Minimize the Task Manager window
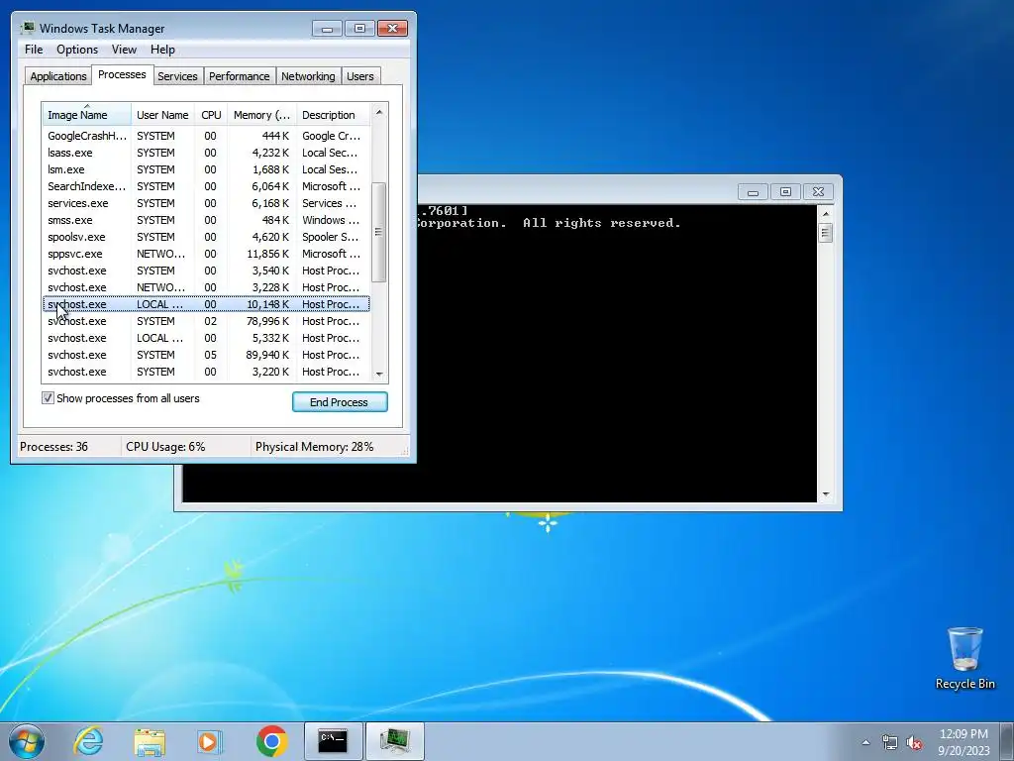Viewport: 1014px width, 761px height. (x=327, y=29)
